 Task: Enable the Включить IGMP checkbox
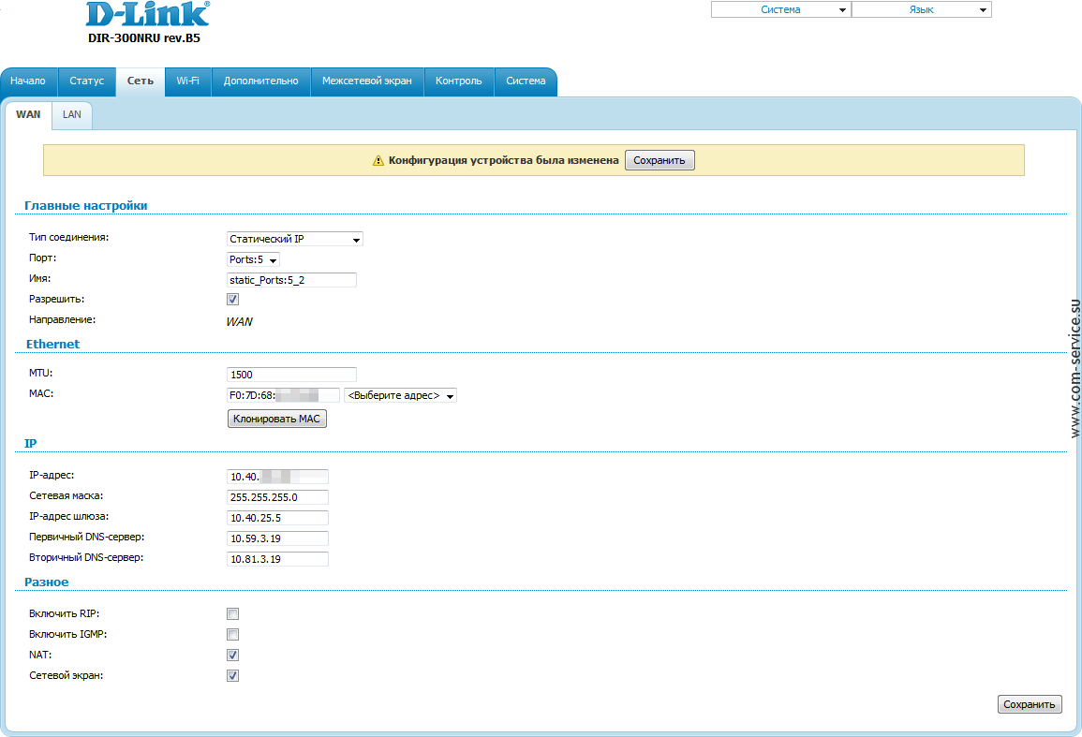[232, 635]
